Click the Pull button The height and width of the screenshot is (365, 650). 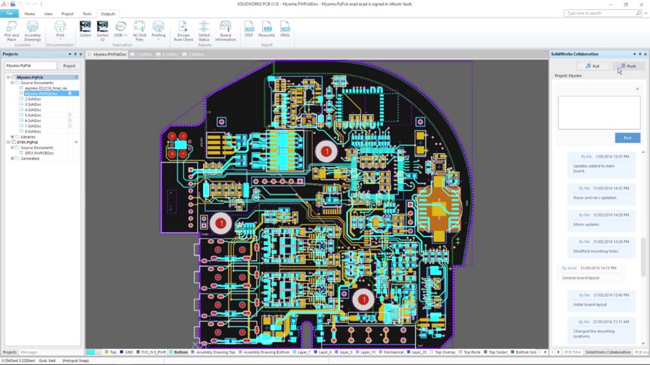[x=593, y=66]
